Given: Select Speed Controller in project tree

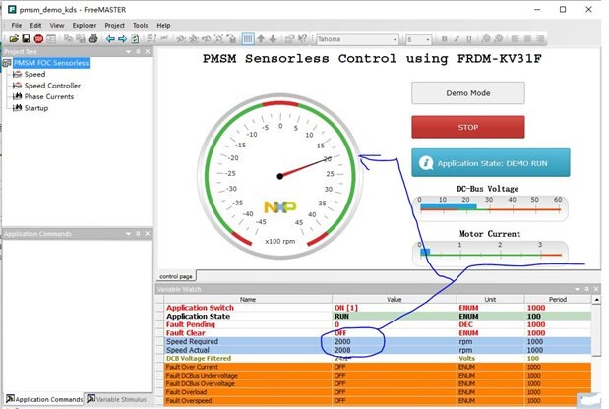Looking at the screenshot, I should pos(52,86).
